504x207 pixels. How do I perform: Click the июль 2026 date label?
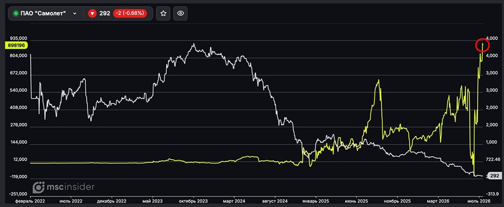point(479,201)
